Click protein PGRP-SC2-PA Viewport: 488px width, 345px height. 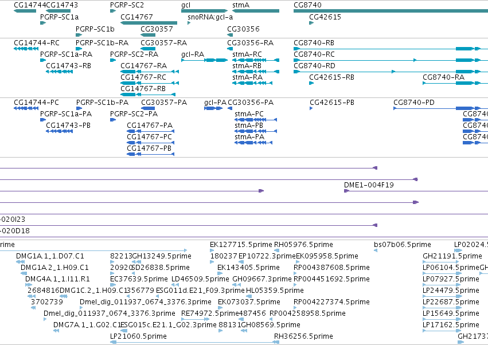[113, 120]
